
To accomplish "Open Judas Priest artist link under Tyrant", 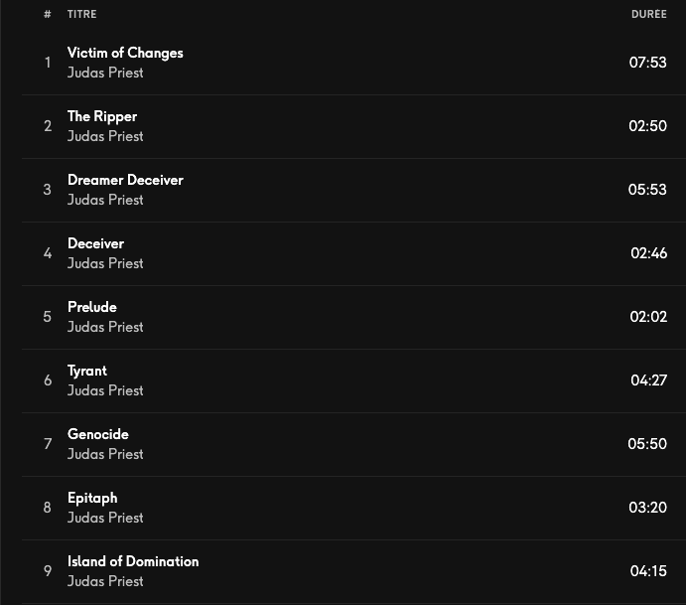I will (105, 390).
